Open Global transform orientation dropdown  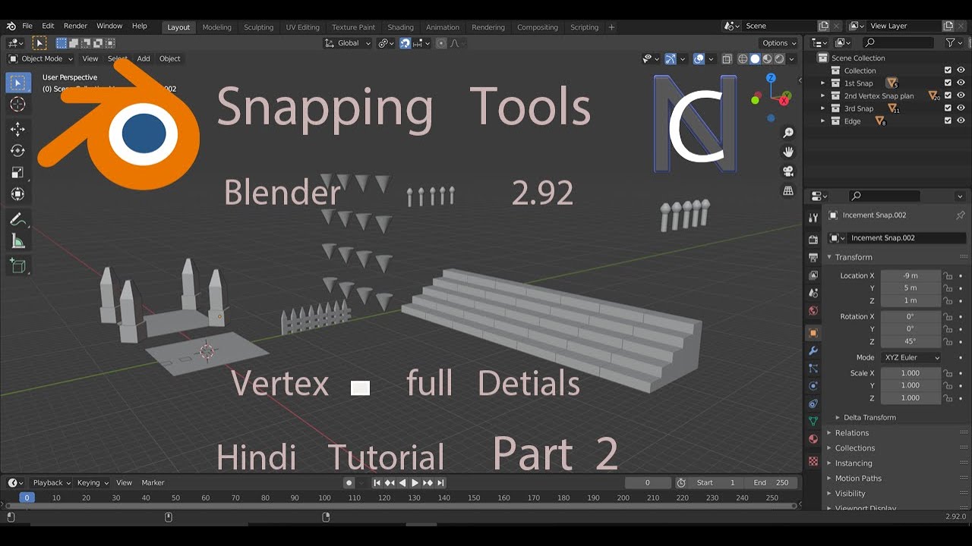coord(349,43)
